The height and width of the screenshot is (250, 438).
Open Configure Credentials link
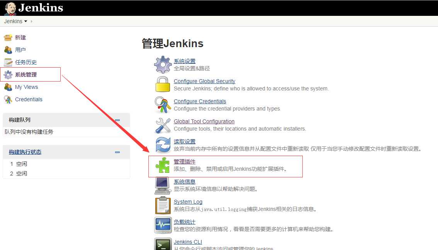click(200, 101)
